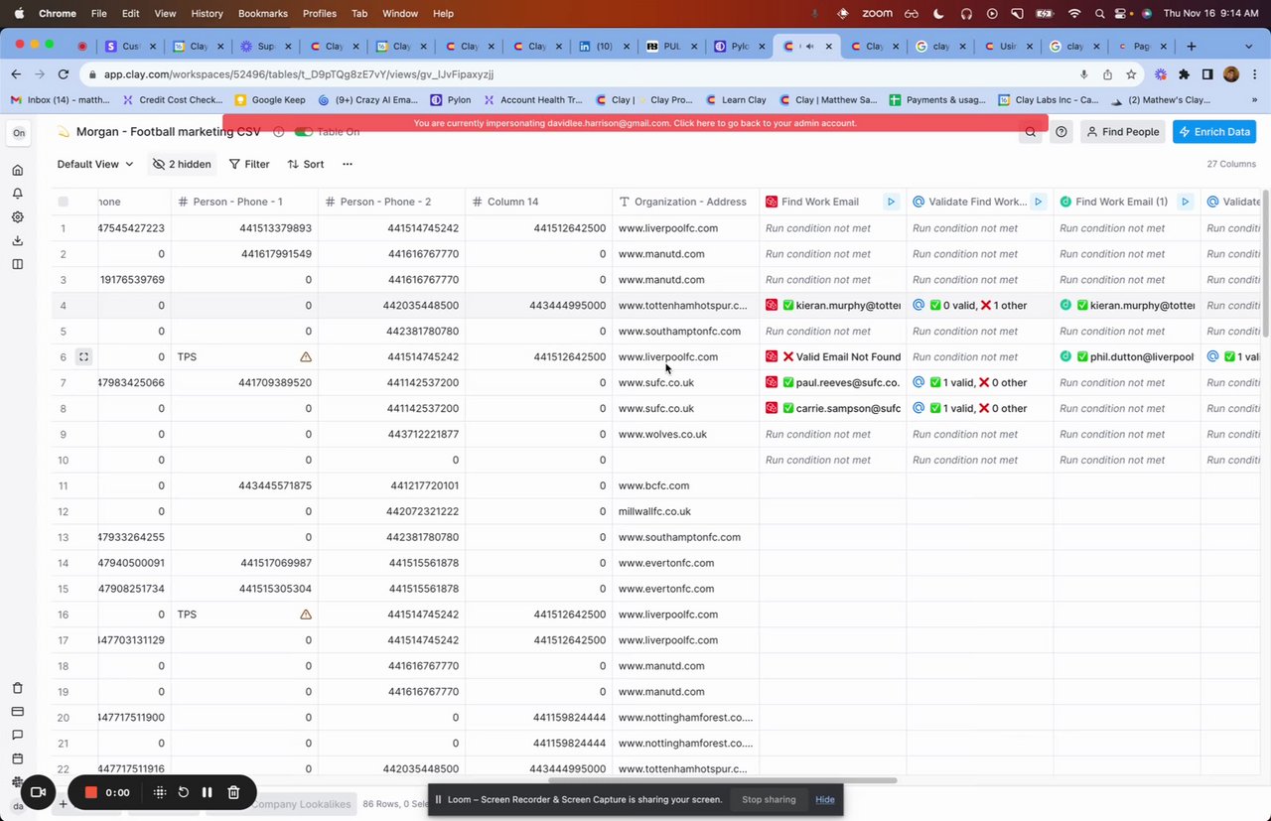The height and width of the screenshot is (821, 1271).
Task: Click the vertical table scrollbar
Action: [1266, 263]
